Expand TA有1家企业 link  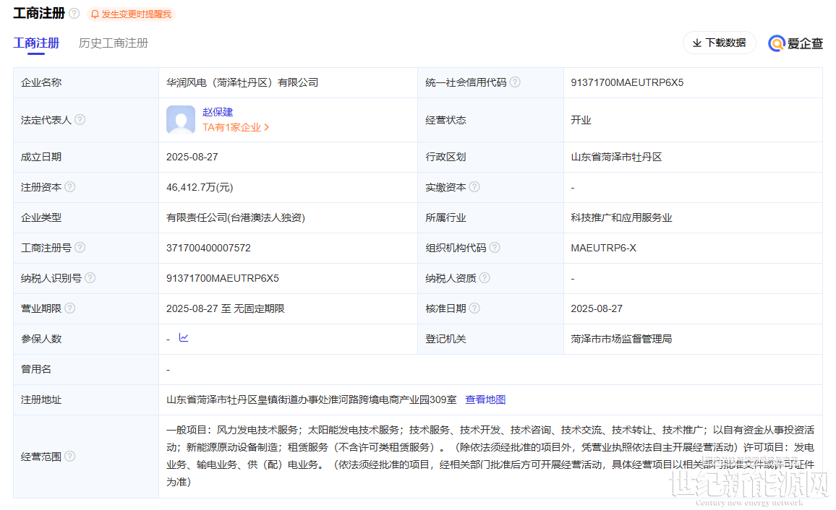tap(236, 127)
